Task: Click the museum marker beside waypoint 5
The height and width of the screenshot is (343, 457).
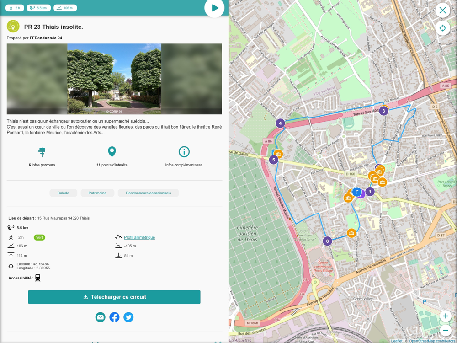Action: [x=279, y=154]
